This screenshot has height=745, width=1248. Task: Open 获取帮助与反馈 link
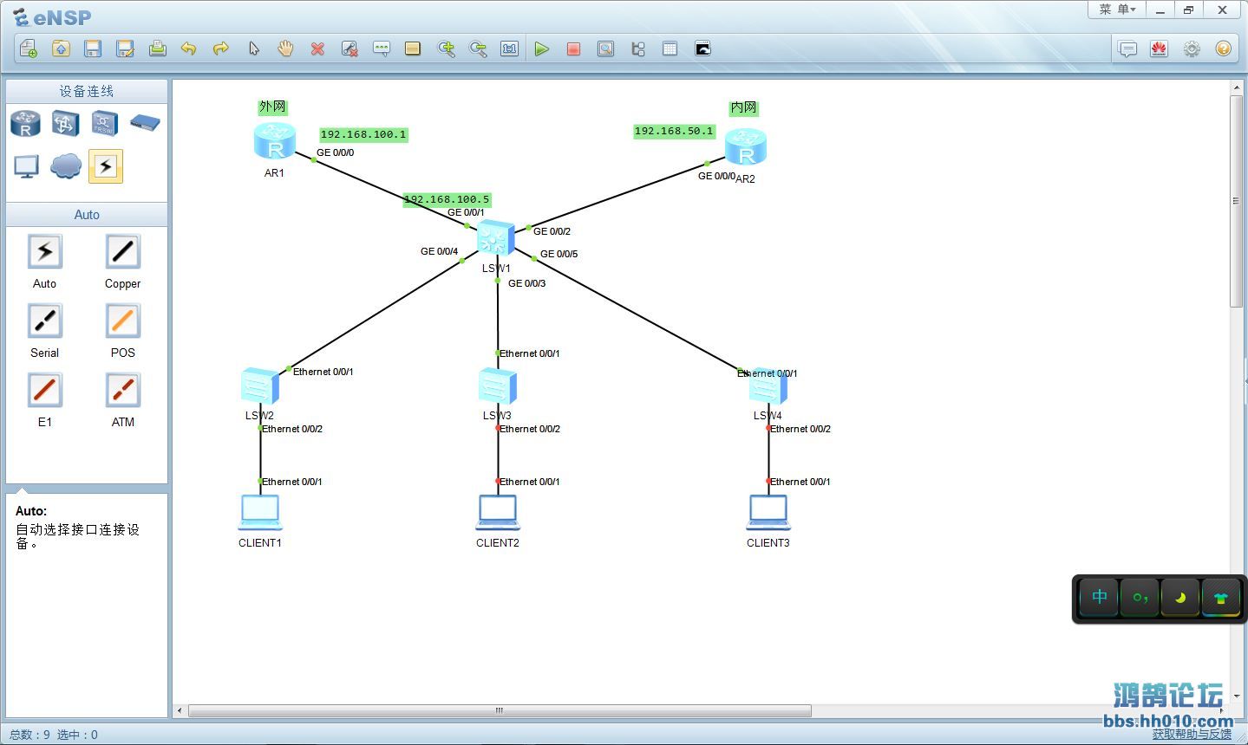(1192, 735)
